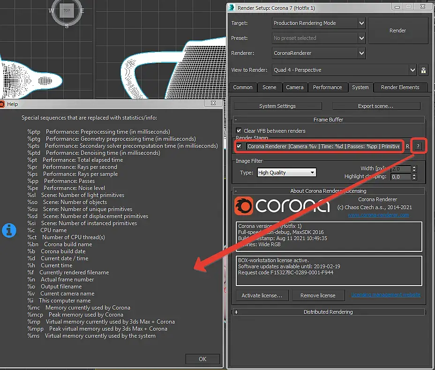
Task: Click Activate license... button
Action: (x=262, y=295)
